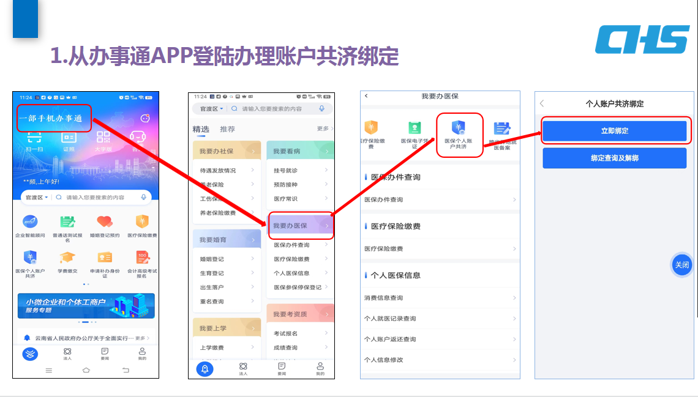Open the 官渡区 dropdown on the home screen
Screen dimensions: 698x397
click(x=37, y=197)
